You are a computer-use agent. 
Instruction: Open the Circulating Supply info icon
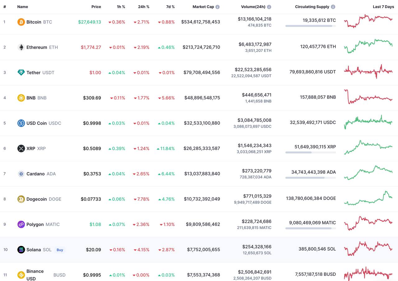point(333,7)
